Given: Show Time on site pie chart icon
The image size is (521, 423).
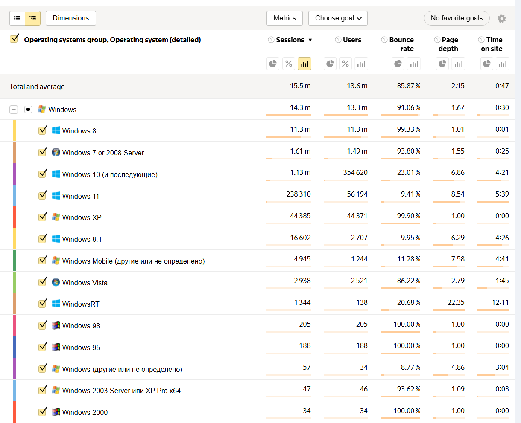Looking at the screenshot, I should point(487,64).
